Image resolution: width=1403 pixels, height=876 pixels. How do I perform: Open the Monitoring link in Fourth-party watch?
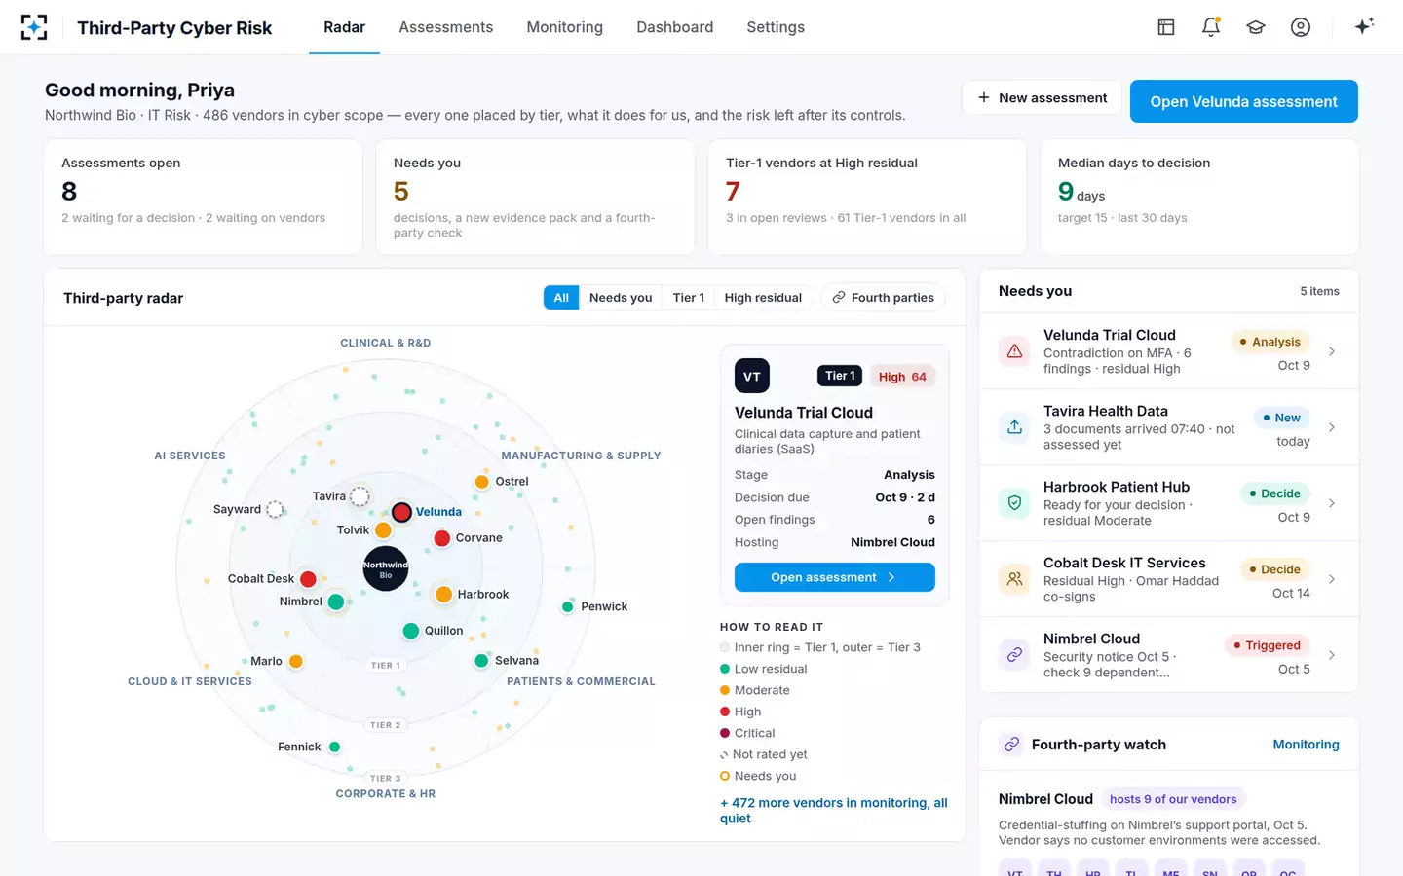coord(1306,745)
